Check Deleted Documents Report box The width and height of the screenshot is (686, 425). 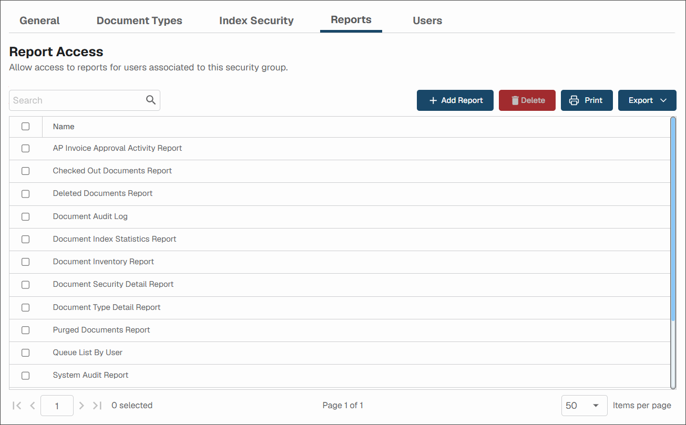25,194
